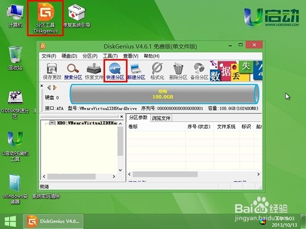
Task: Open the 硬盘(D) menu
Action: (69, 56)
